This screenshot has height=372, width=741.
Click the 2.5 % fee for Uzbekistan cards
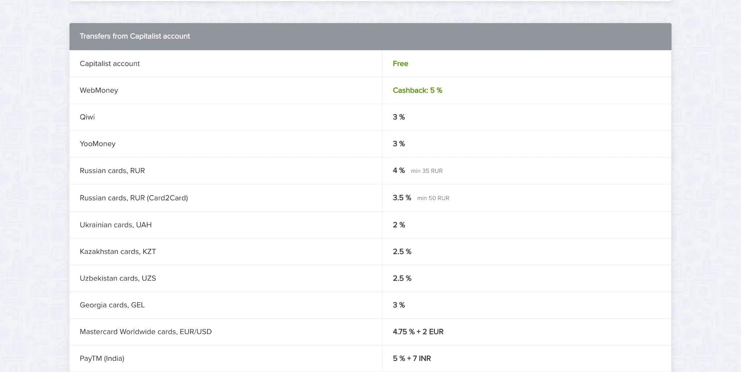pyautogui.click(x=402, y=278)
